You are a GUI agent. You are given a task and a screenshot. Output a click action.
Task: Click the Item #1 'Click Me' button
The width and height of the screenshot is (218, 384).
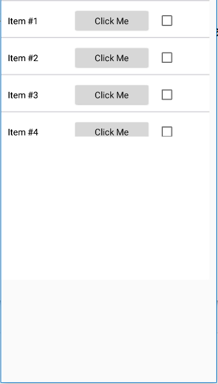[112, 21]
